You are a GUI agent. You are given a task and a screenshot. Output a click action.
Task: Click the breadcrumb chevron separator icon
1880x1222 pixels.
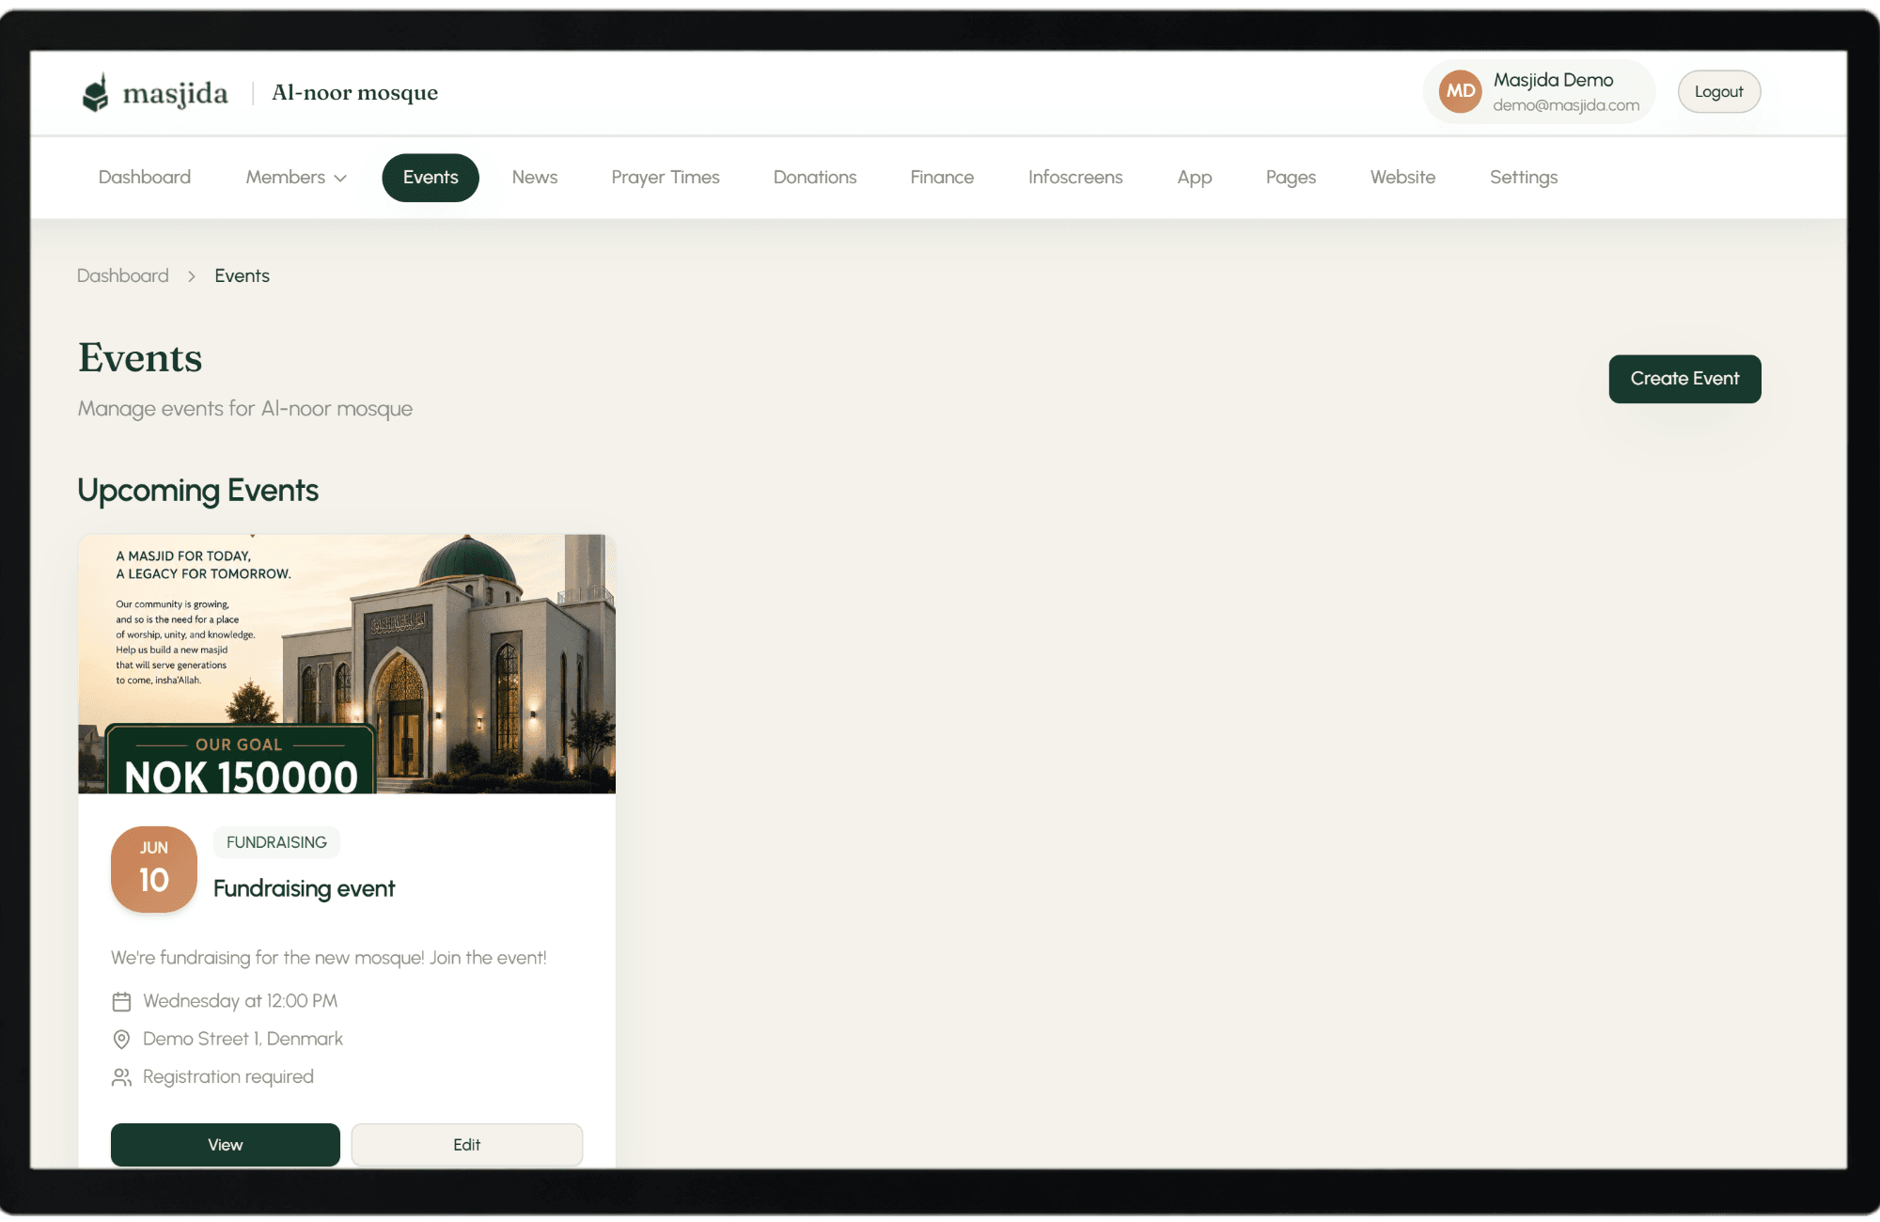click(192, 276)
